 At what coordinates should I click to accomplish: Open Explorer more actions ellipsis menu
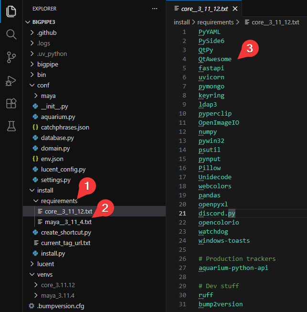pos(155,9)
